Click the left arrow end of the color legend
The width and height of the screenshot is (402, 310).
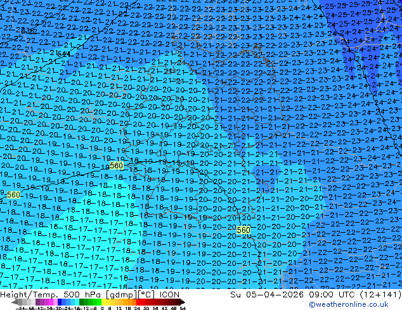[14, 302]
